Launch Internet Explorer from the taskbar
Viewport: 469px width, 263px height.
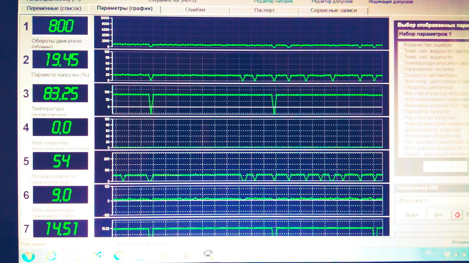click(x=51, y=255)
